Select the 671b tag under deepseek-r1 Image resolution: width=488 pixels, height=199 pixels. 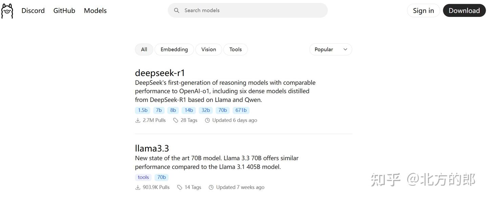[241, 110]
